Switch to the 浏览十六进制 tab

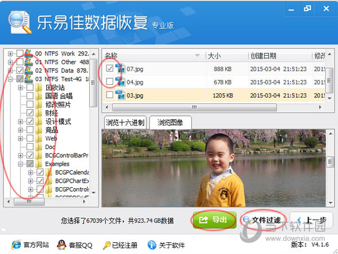pos(125,123)
